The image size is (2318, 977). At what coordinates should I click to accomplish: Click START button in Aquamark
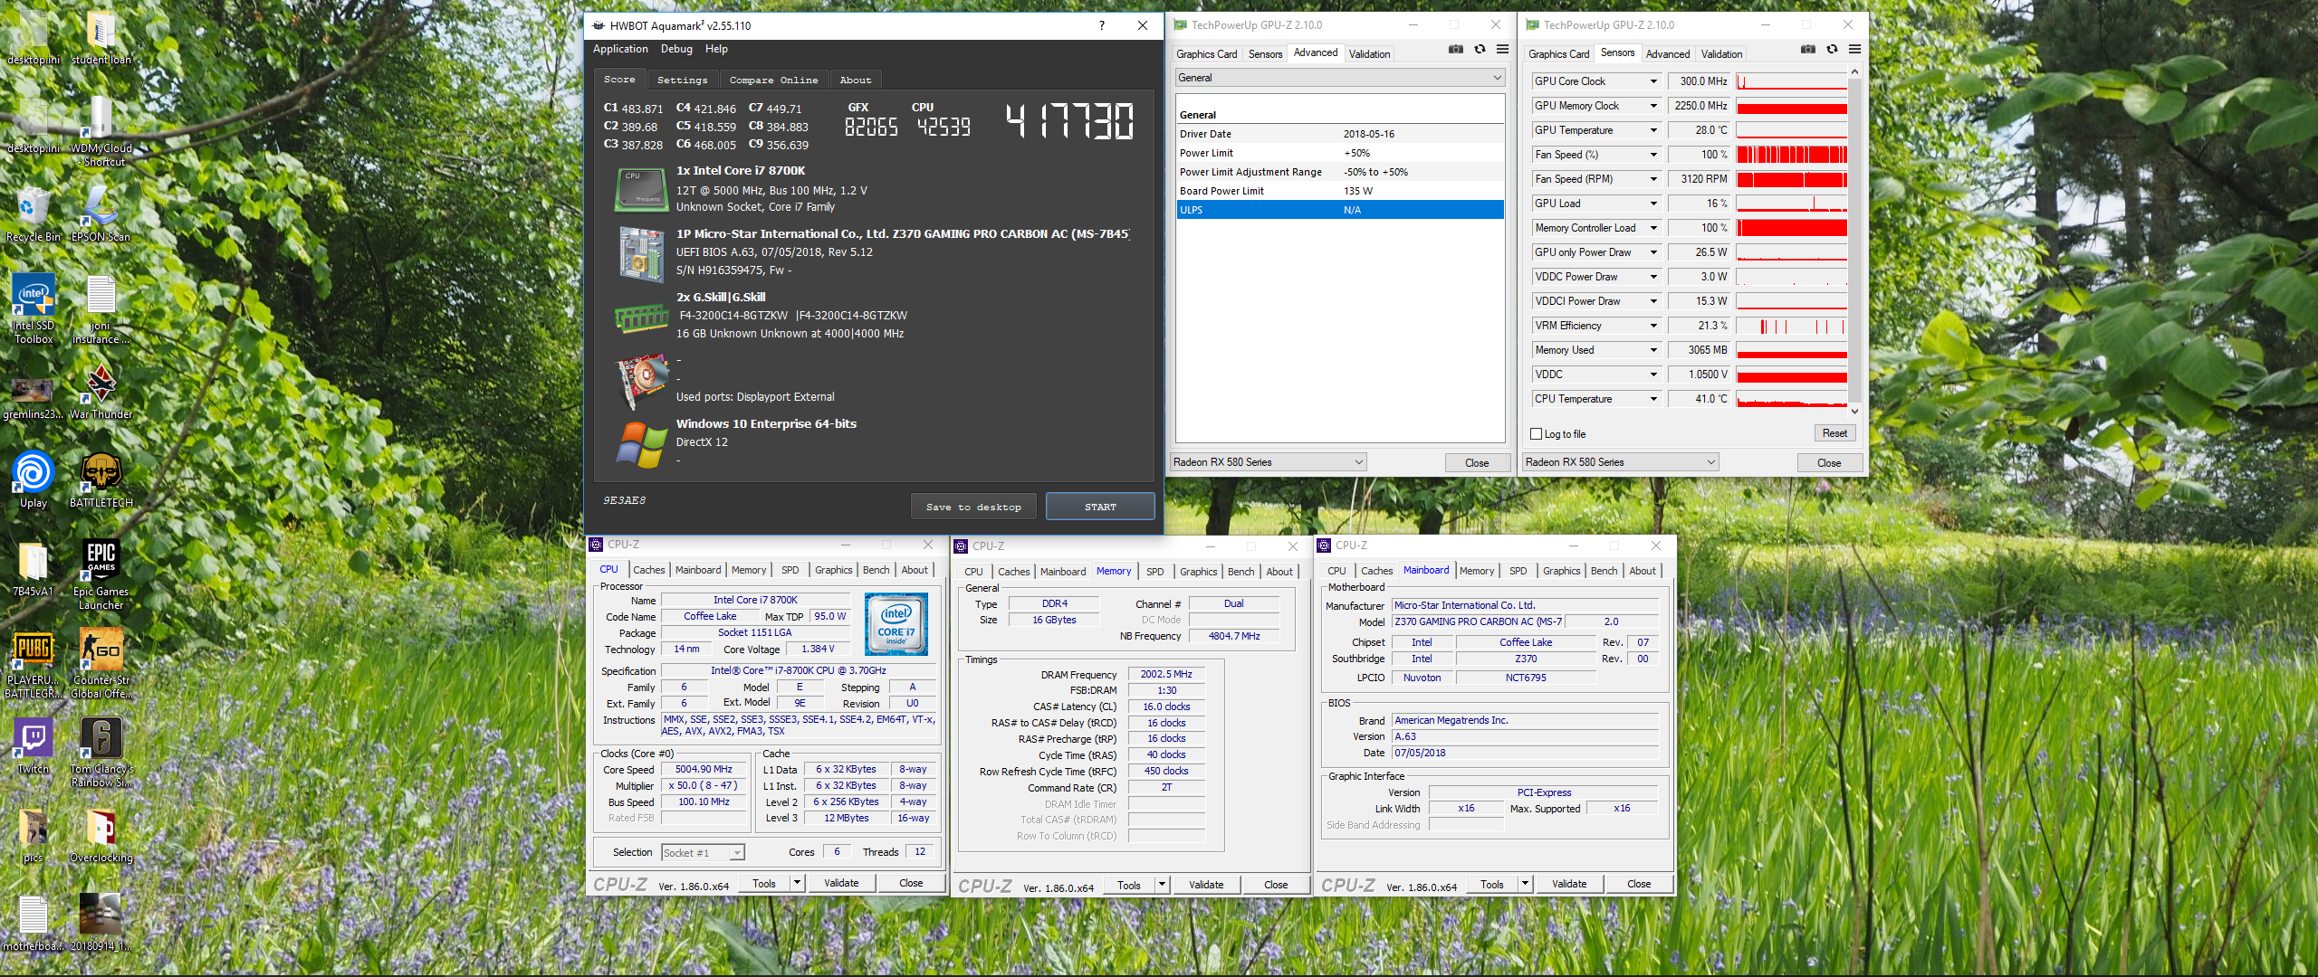click(x=1100, y=507)
